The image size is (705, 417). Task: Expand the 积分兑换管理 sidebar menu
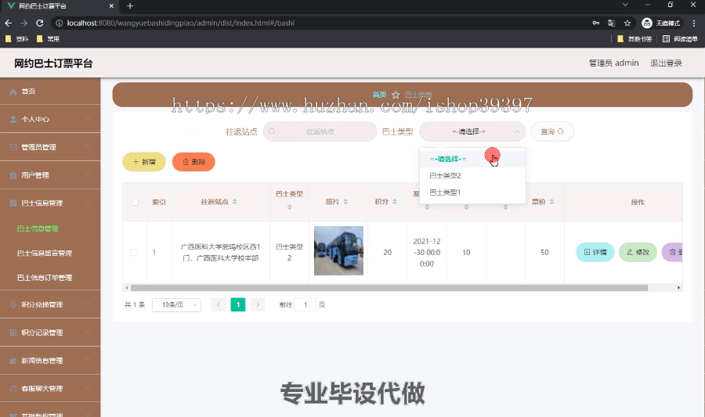click(x=50, y=304)
